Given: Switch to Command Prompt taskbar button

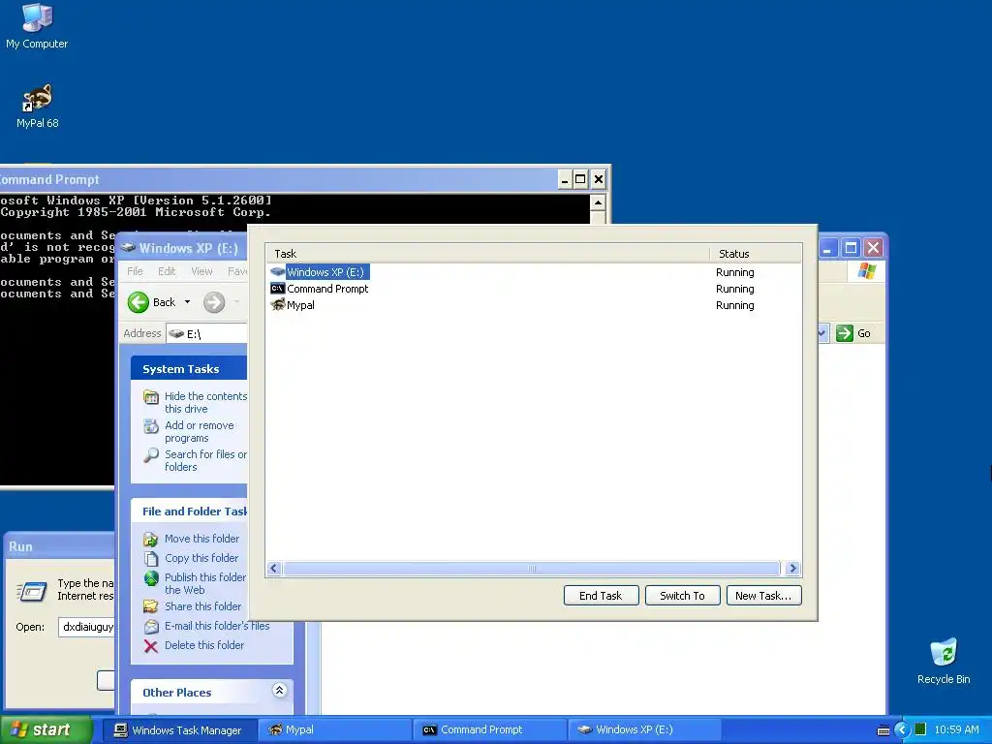Looking at the screenshot, I should (489, 730).
